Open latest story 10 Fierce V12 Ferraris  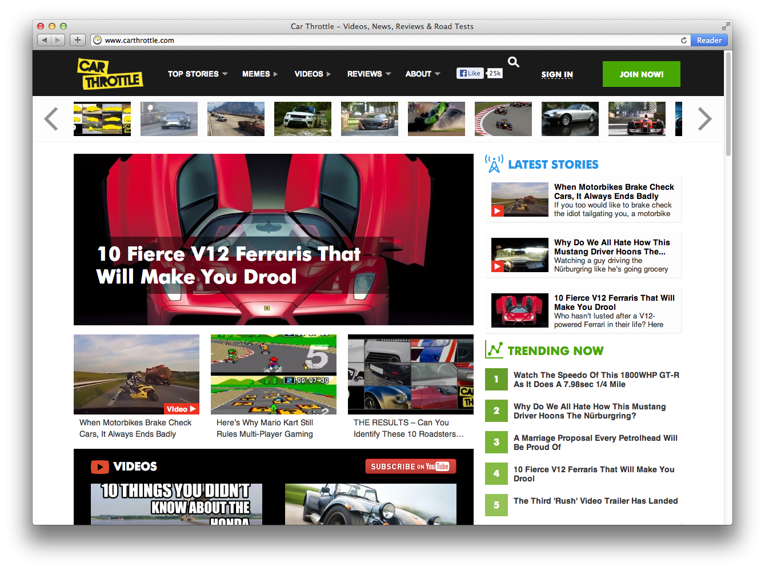(583, 310)
